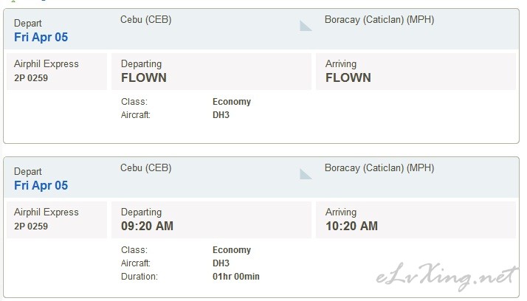This screenshot has width=527, height=301.
Task: Click second Airphil Express 2P 0259 box
Action: click(x=57, y=220)
